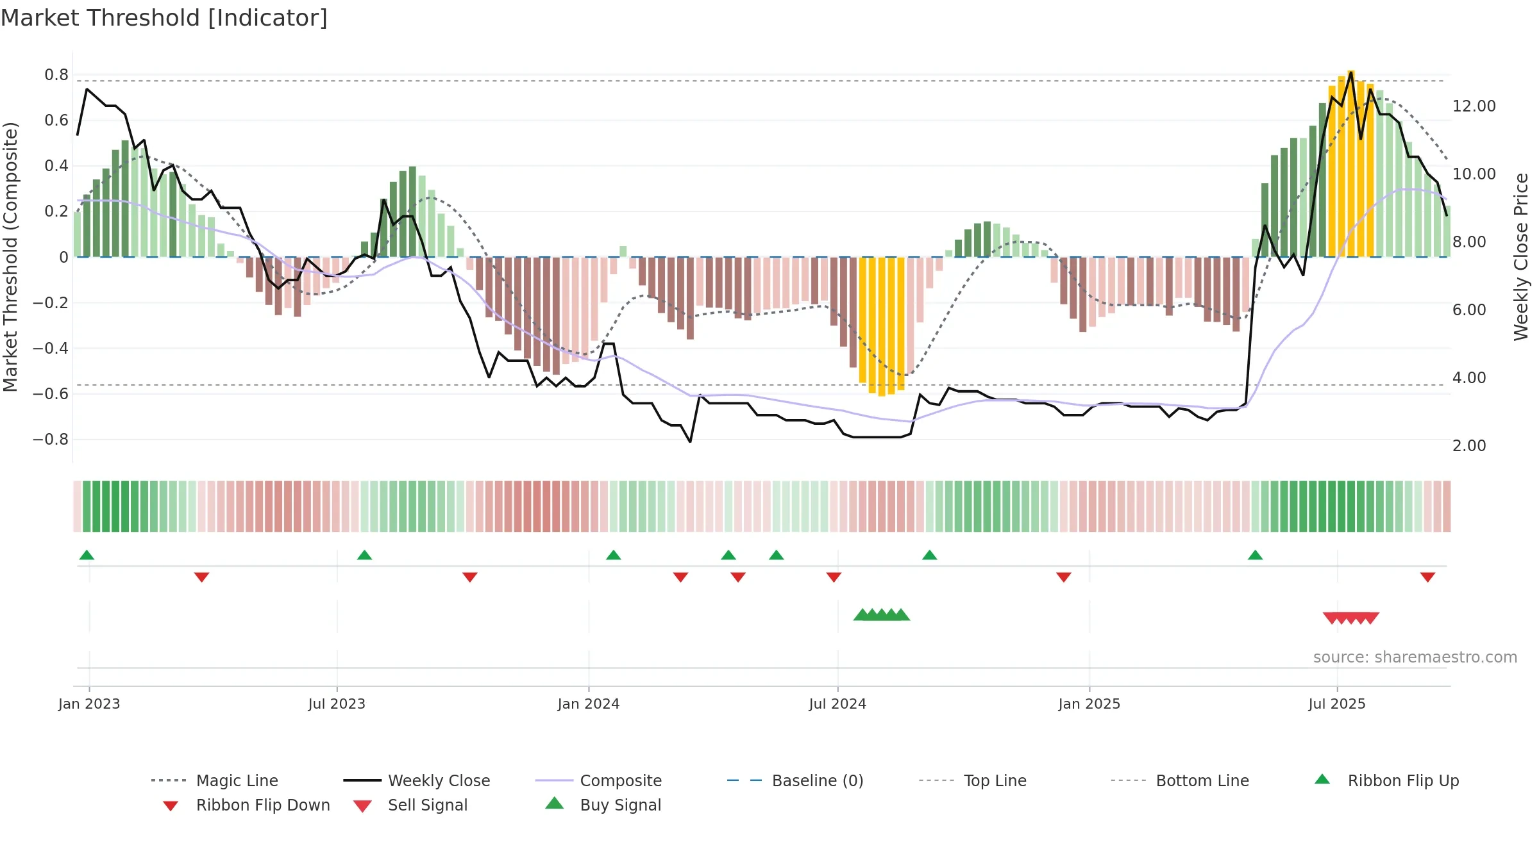Click the last green Buy Signal triangle in the cluster
Screen dimensions: 1539x865
coord(902,614)
